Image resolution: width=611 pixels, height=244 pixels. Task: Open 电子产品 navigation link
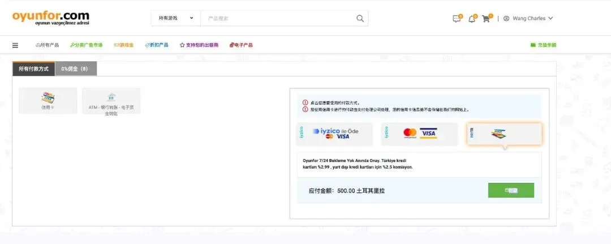coord(241,45)
